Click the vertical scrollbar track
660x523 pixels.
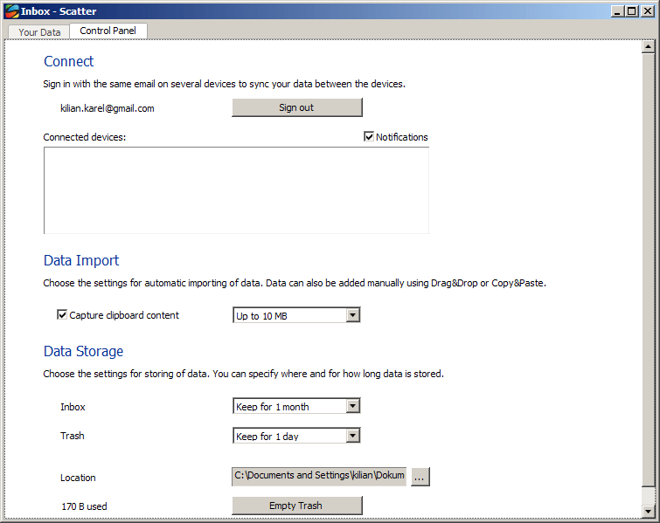pyautogui.click(x=649, y=269)
